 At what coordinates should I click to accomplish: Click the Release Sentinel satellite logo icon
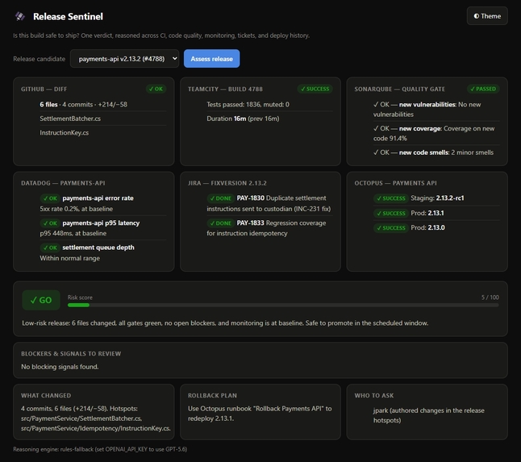(x=20, y=16)
